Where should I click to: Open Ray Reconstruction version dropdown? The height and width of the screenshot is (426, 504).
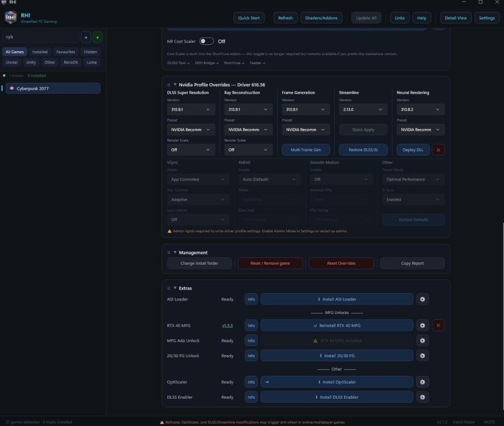tap(248, 110)
